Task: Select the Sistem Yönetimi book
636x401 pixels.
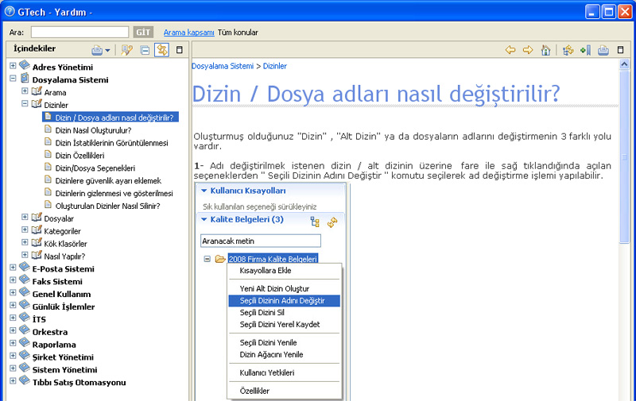Action: (64, 370)
